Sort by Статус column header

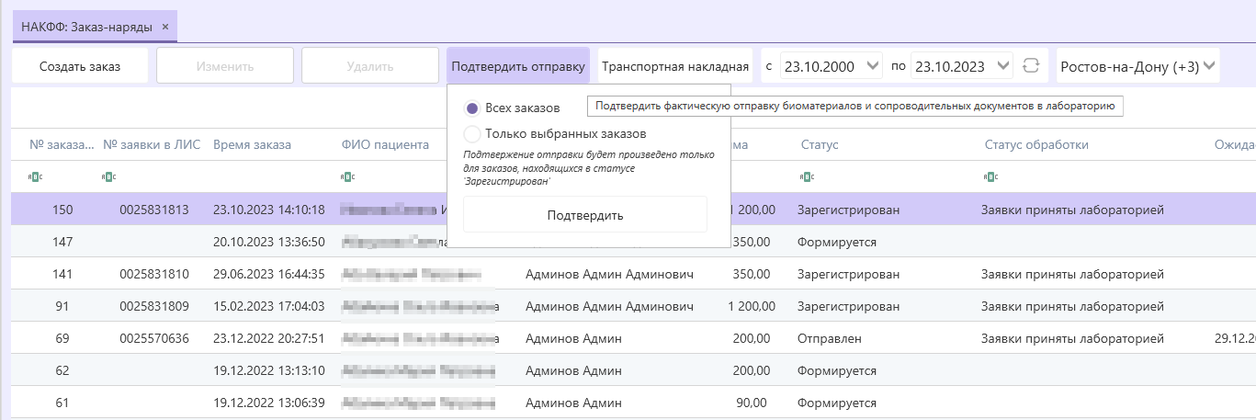pyautogui.click(x=820, y=144)
